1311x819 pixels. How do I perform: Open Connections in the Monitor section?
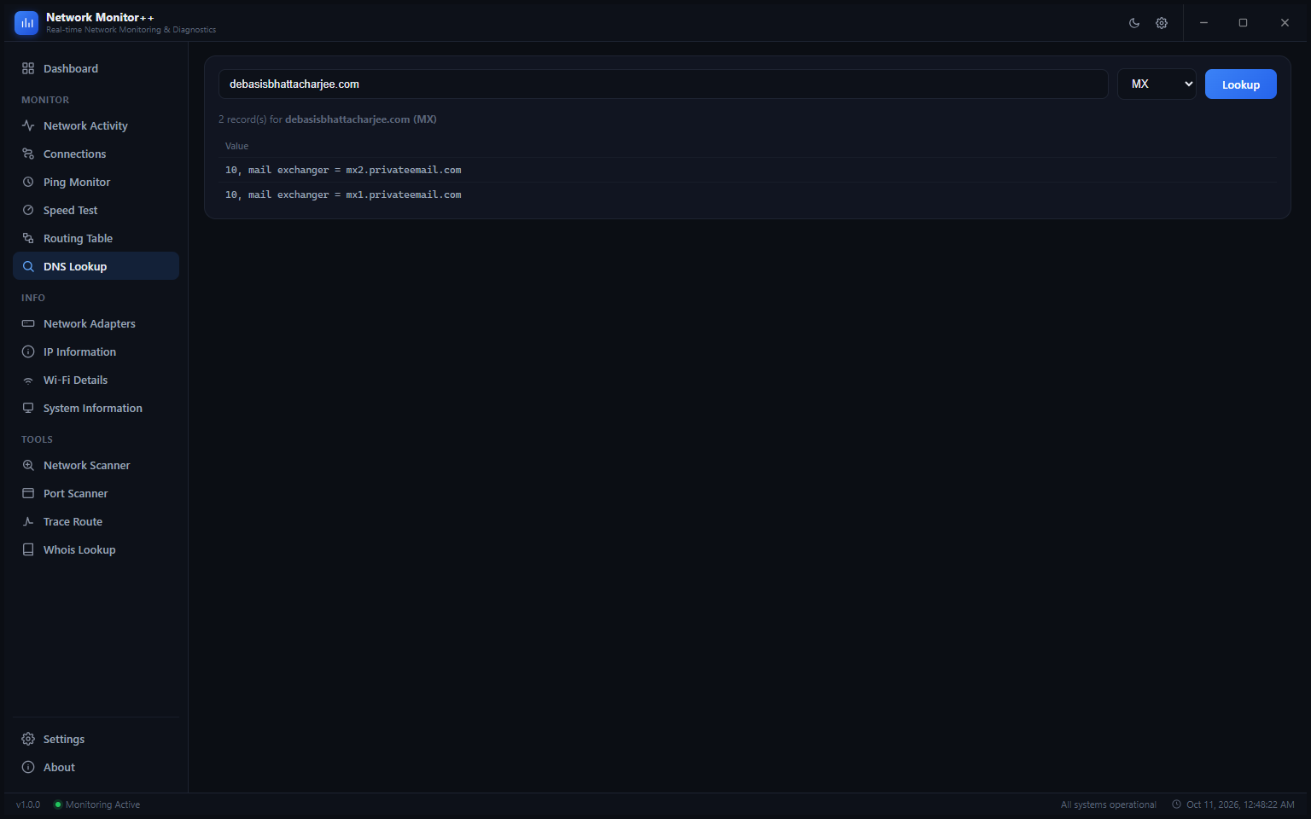(96, 154)
